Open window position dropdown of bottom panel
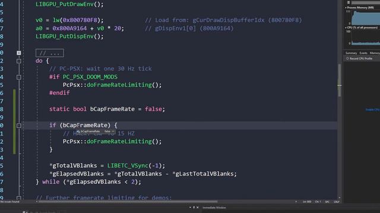Image resolution: width=380 pixels, height=213 pixels. point(190,207)
